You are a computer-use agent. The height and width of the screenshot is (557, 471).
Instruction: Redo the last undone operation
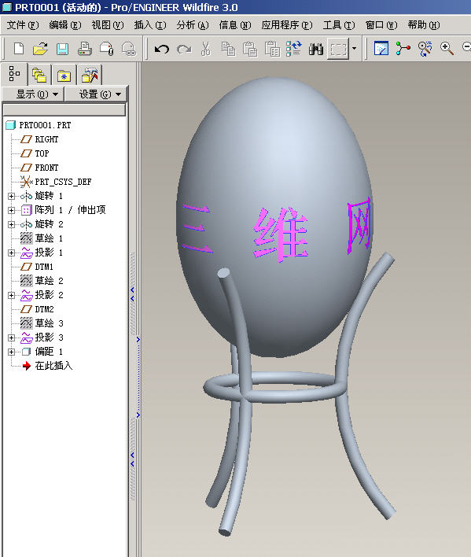click(x=184, y=49)
